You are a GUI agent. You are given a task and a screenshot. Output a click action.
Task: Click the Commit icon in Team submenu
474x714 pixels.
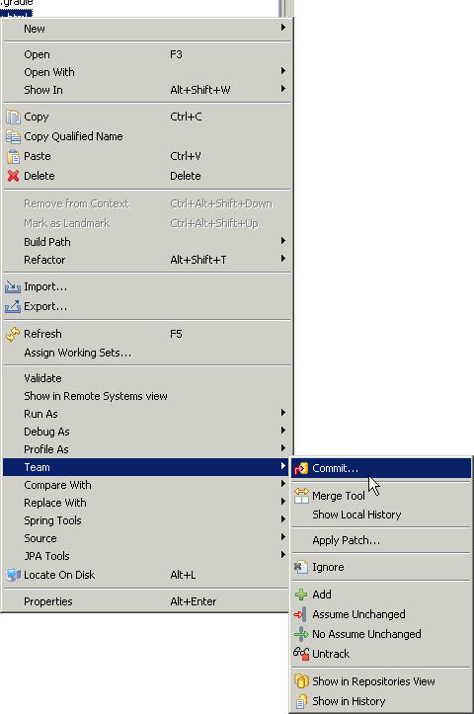301,468
